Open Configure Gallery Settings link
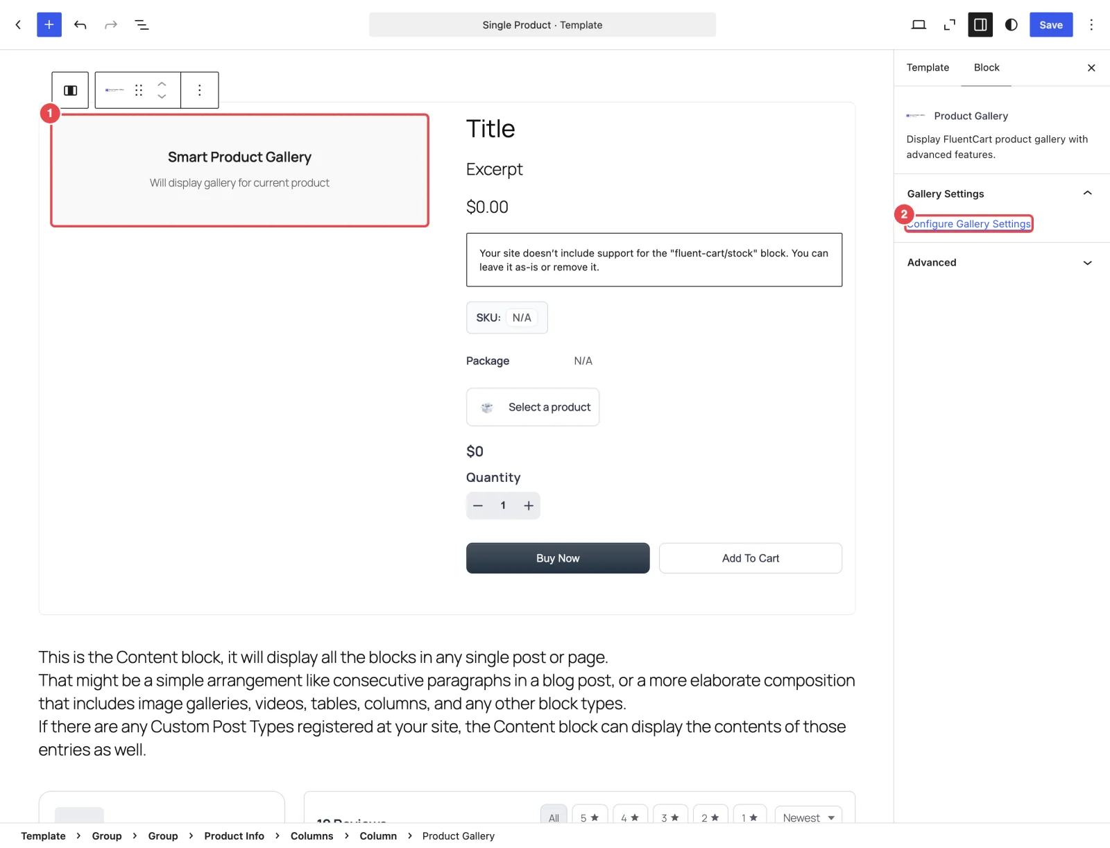This screenshot has height=848, width=1110. tap(969, 224)
